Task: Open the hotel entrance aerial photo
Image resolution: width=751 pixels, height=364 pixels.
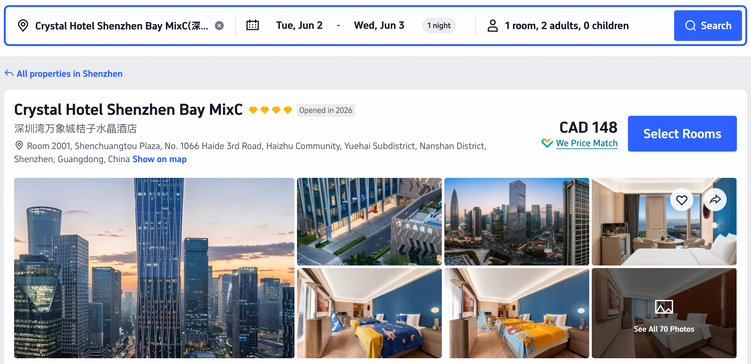Action: coord(369,222)
